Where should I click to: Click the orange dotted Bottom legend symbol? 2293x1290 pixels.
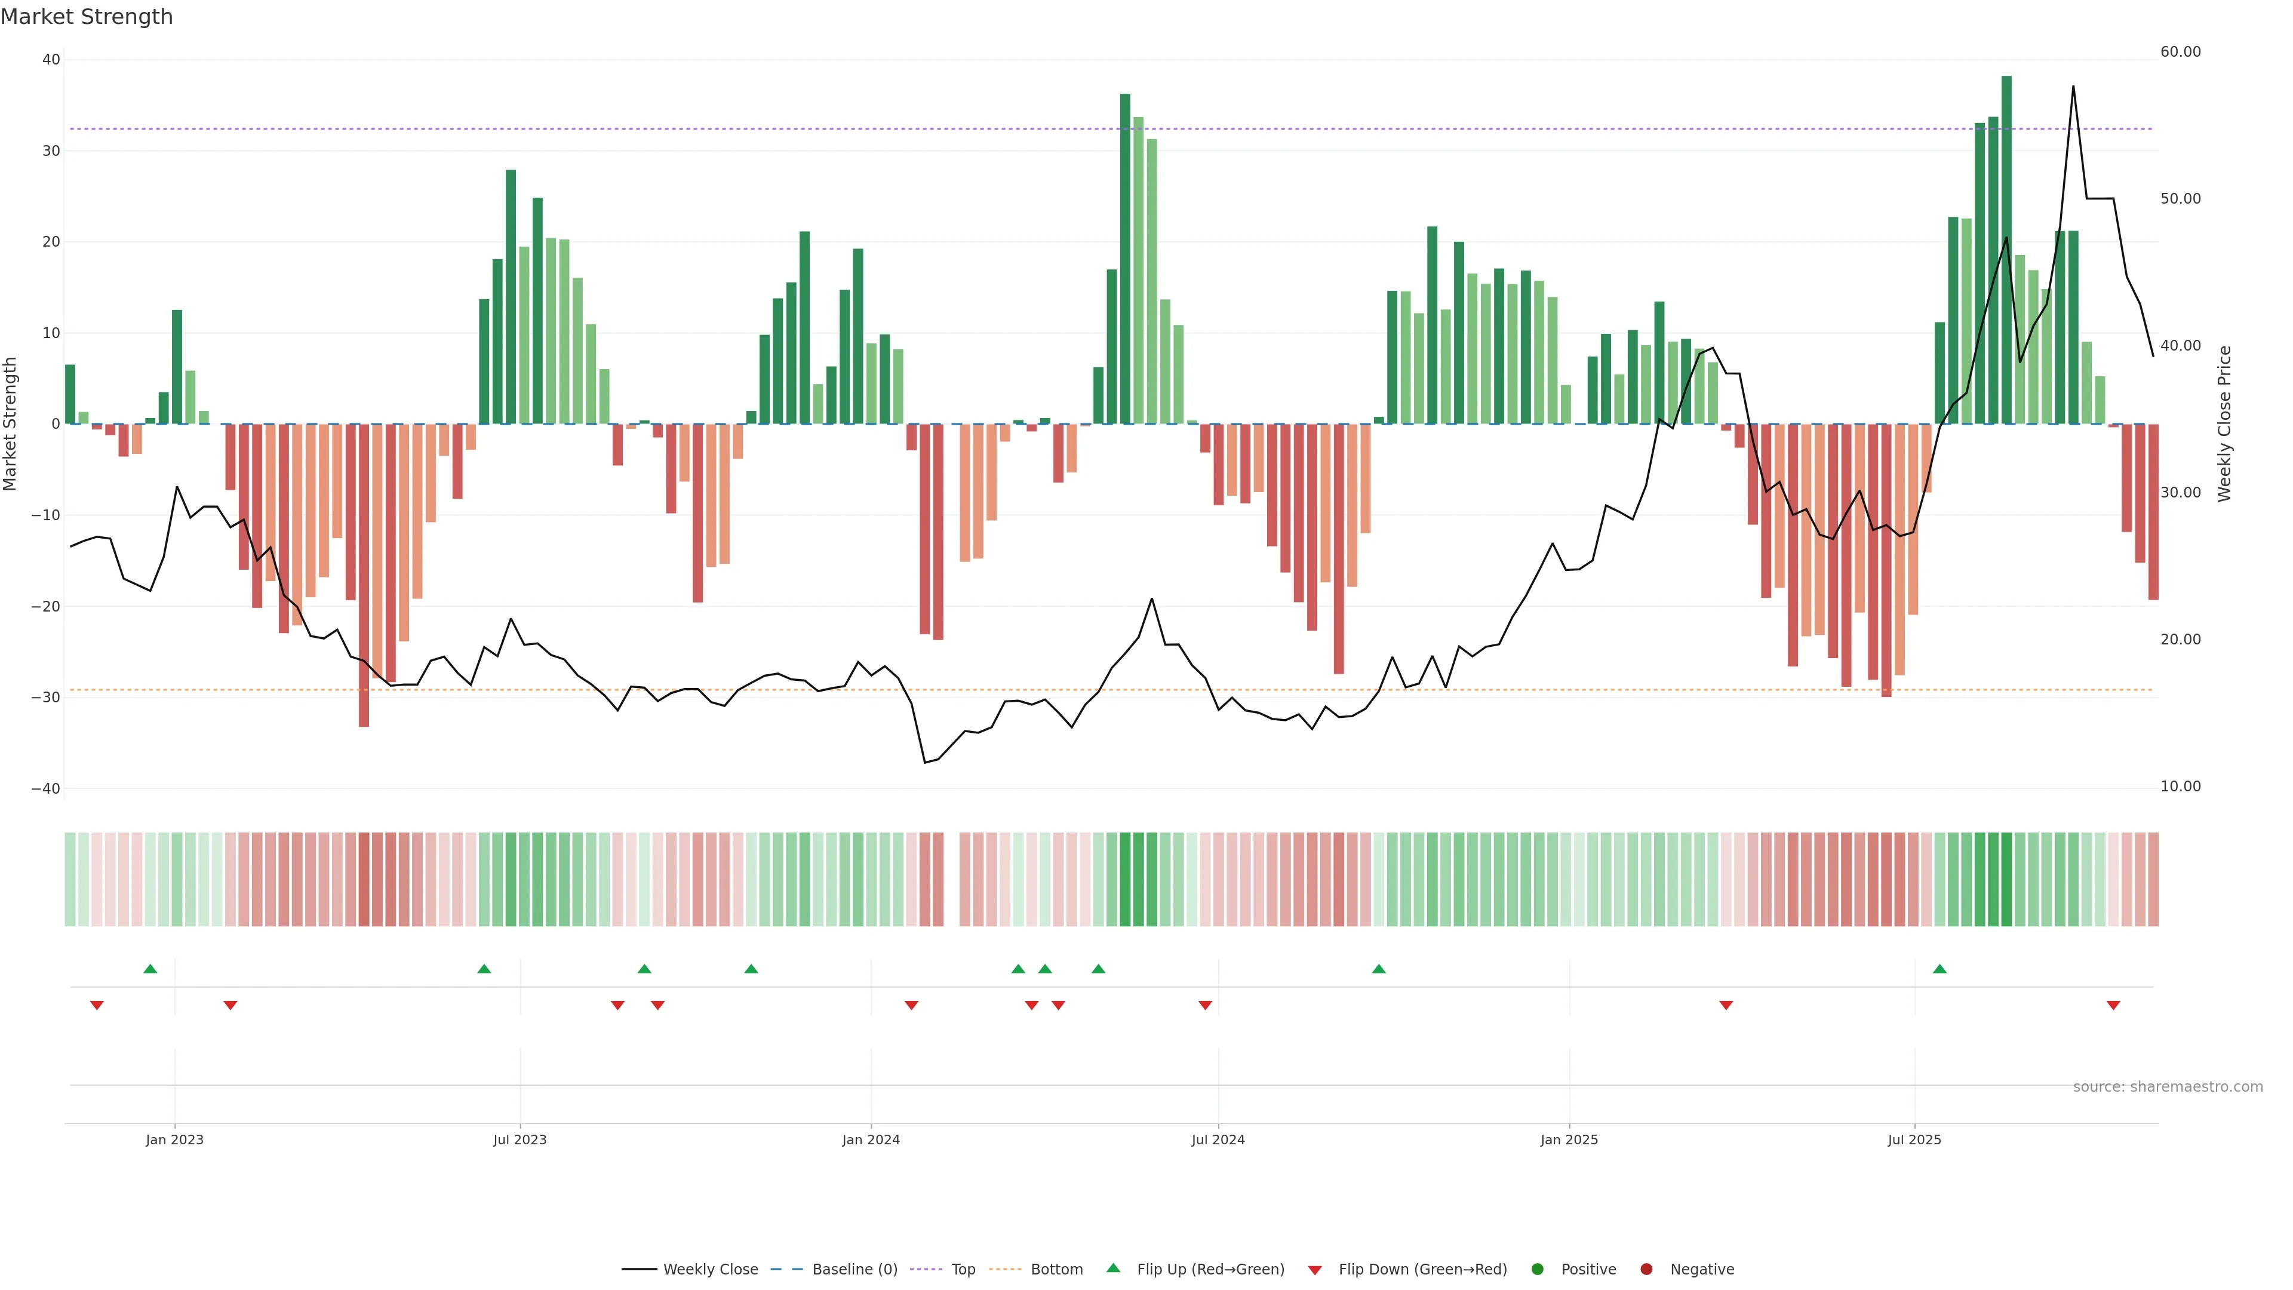coord(1005,1268)
